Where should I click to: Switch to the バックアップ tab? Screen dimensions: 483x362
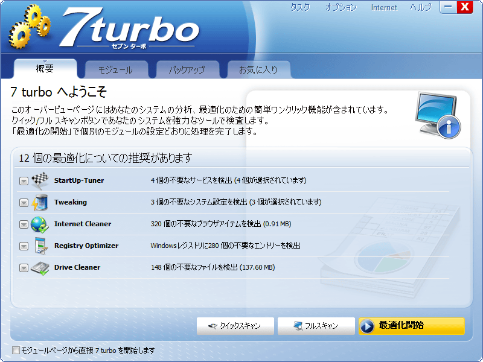click(187, 69)
